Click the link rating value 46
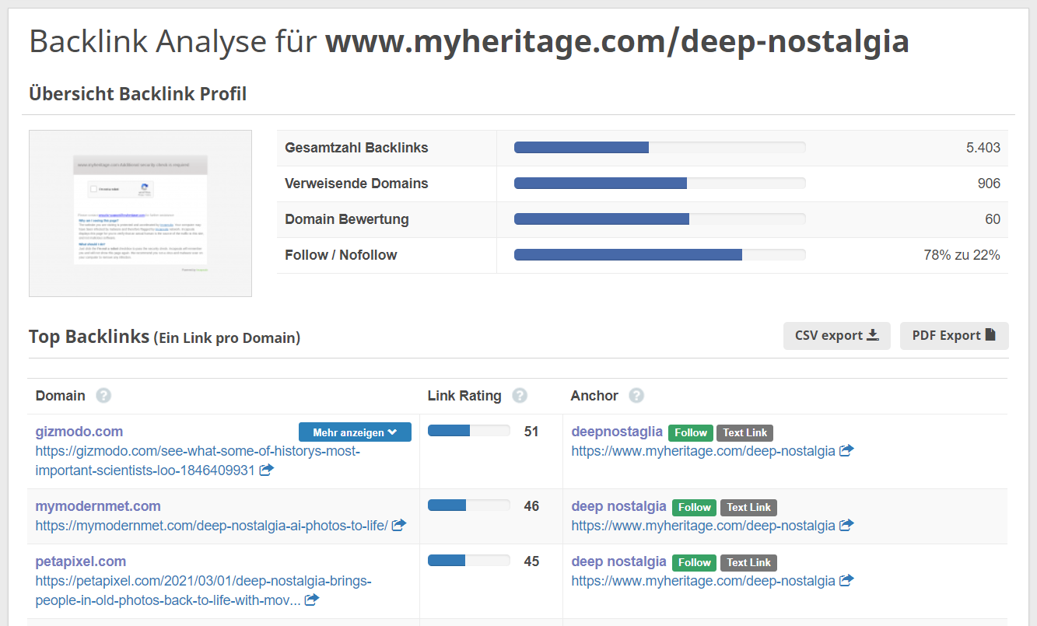 (531, 506)
